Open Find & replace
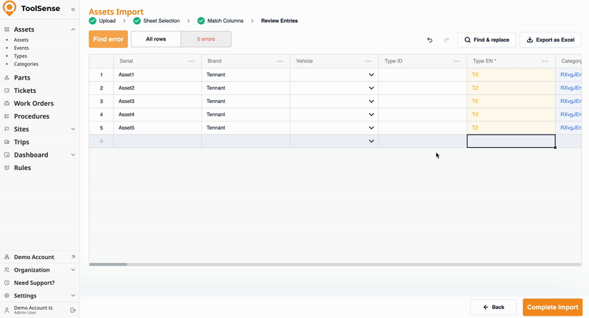The width and height of the screenshot is (589, 318). click(487, 40)
